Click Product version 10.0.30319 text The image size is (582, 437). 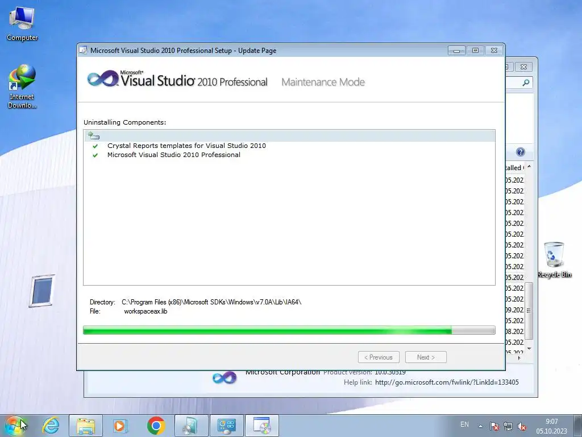point(364,372)
